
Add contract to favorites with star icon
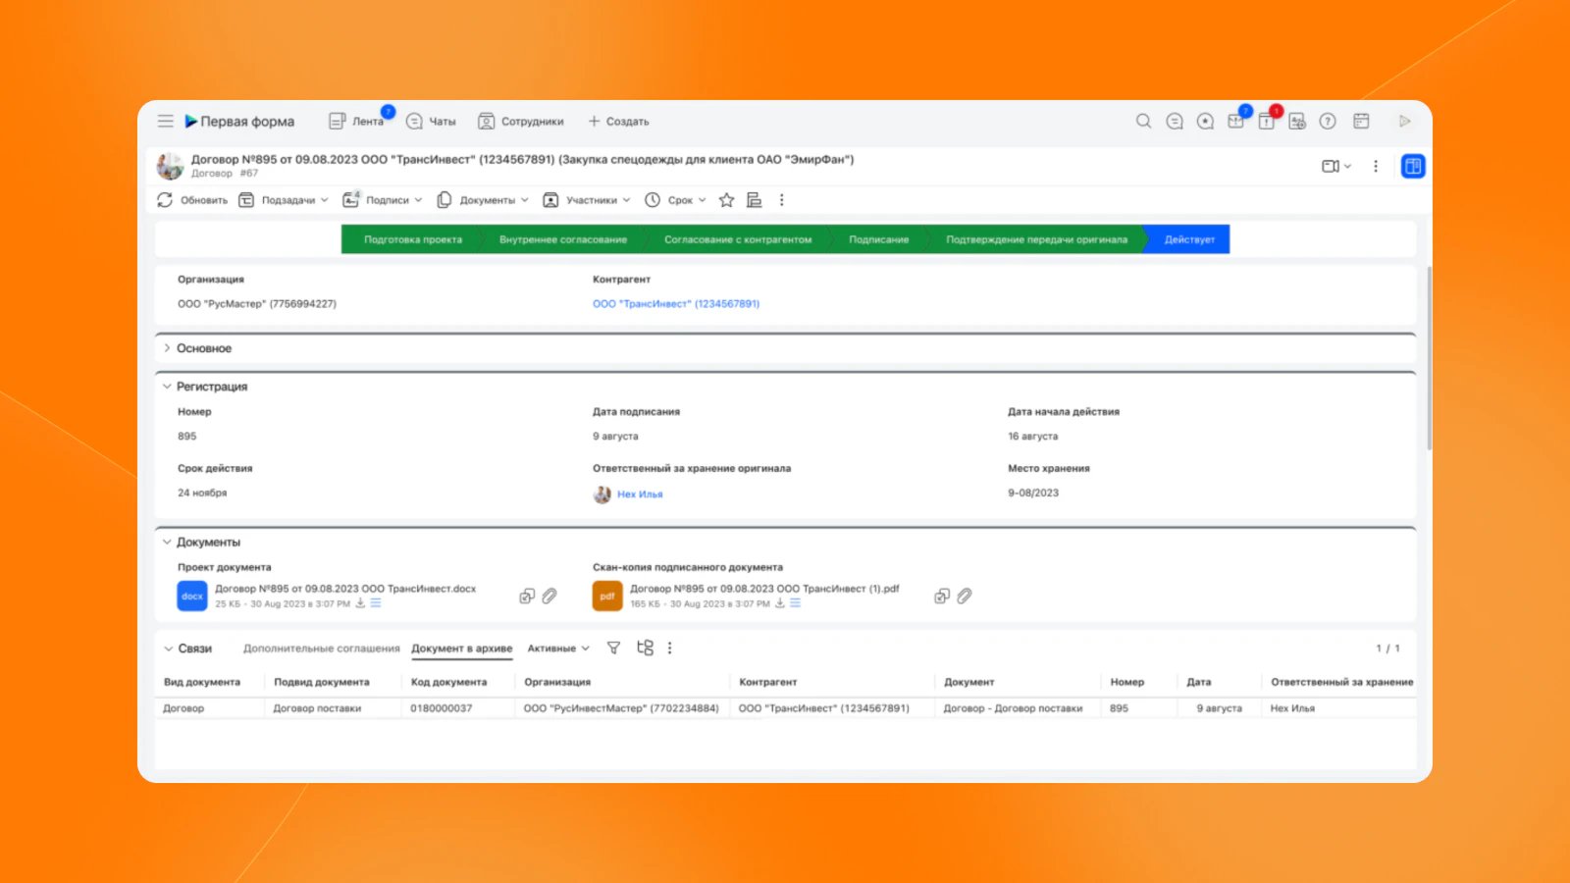(x=726, y=200)
